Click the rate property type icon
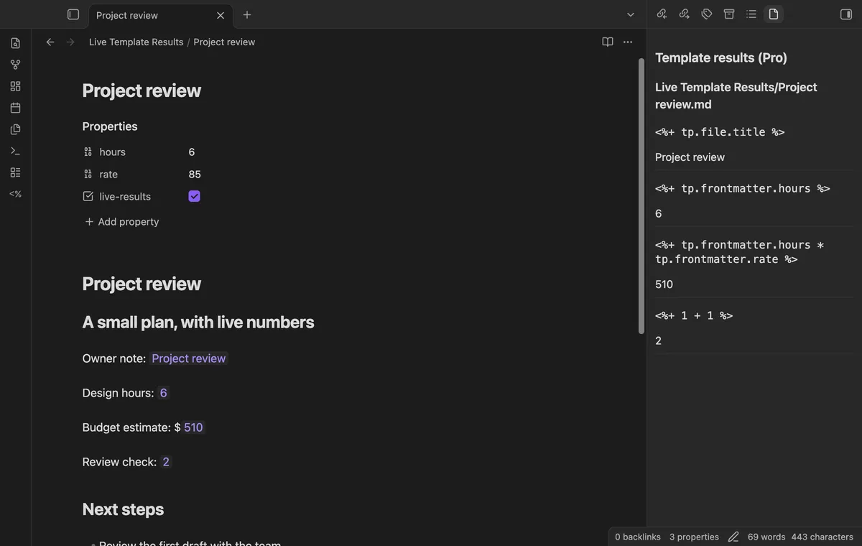Image resolution: width=862 pixels, height=546 pixels. (88, 175)
